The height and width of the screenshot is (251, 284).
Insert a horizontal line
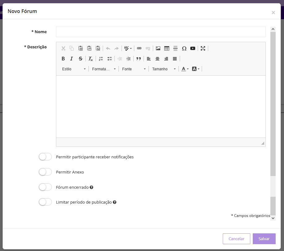[175, 48]
